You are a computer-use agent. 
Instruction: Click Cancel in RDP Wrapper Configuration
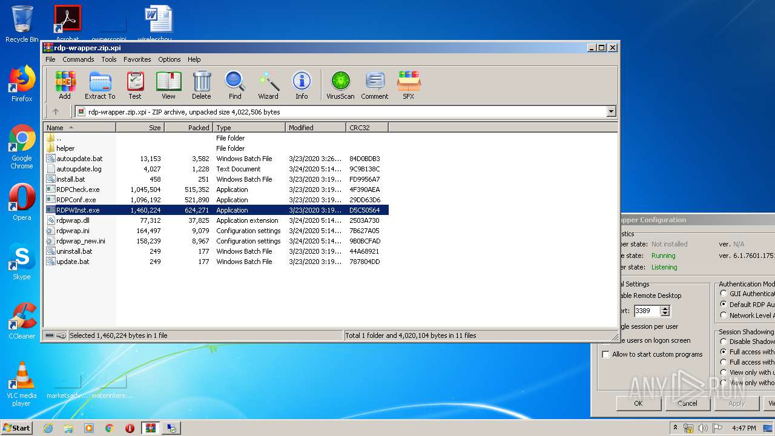(x=688, y=403)
